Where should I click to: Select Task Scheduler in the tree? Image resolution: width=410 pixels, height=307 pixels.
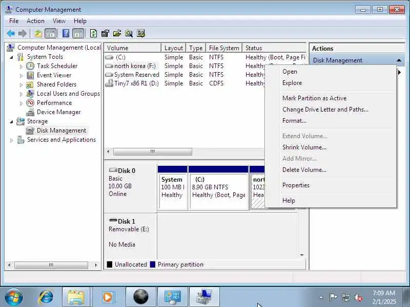pos(57,66)
